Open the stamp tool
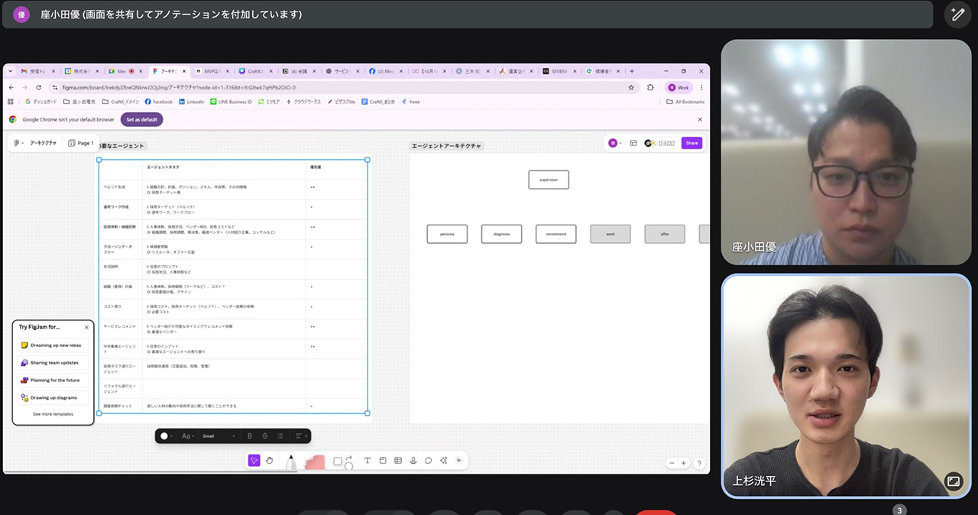Screen dimensions: 978x515 (x=413, y=461)
